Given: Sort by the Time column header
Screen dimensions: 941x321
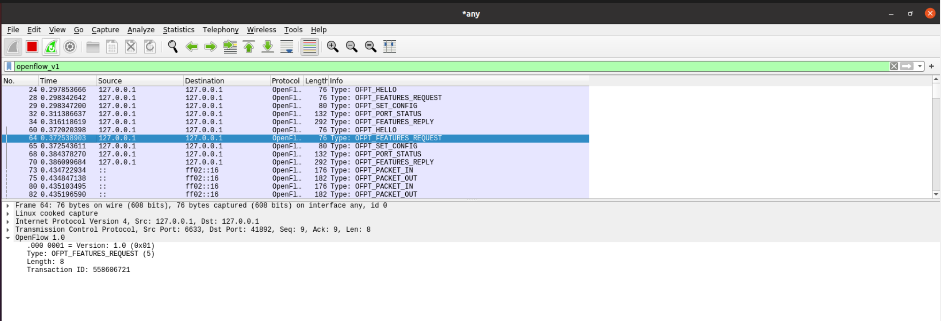Looking at the screenshot, I should 67,81.
